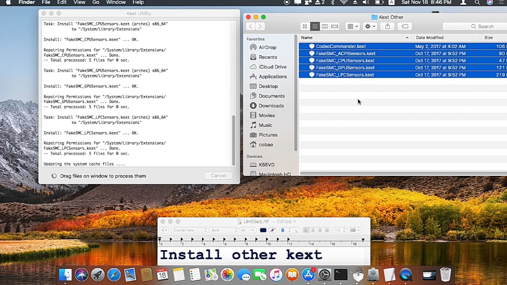Open the Courier New font dropdown
The image size is (507, 285).
pos(190,230)
